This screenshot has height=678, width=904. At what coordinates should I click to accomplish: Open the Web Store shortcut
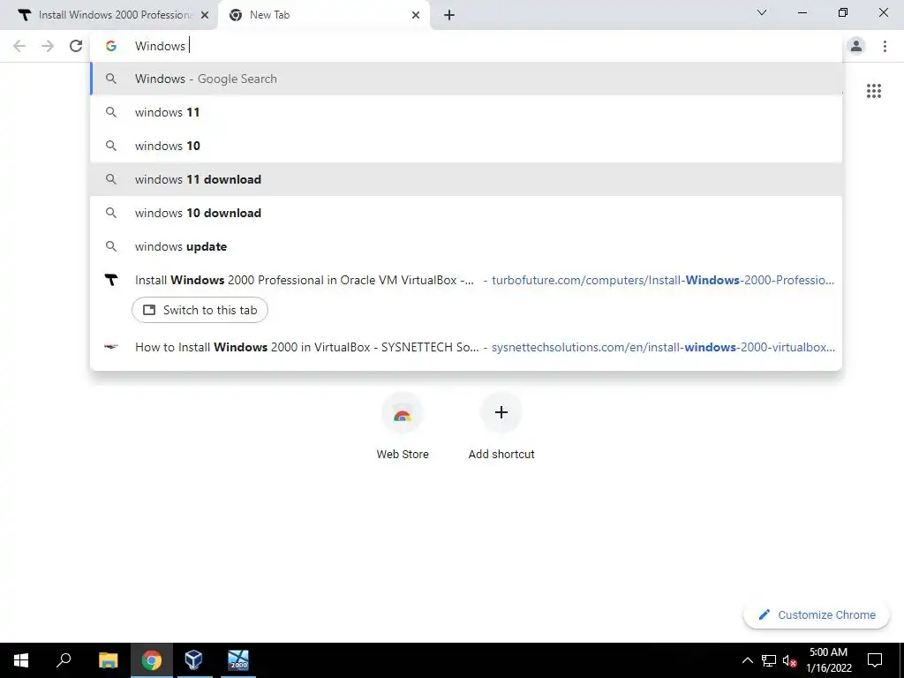point(403,426)
